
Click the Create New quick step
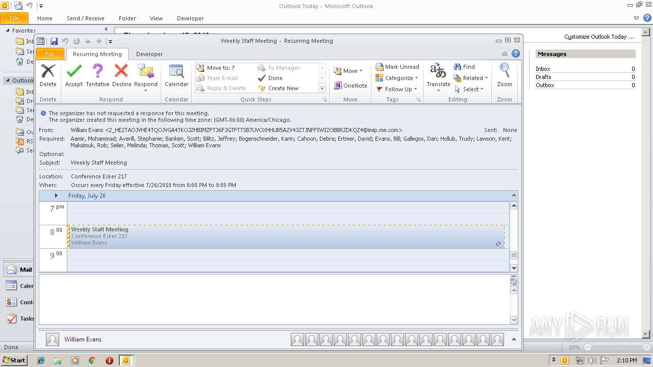284,88
